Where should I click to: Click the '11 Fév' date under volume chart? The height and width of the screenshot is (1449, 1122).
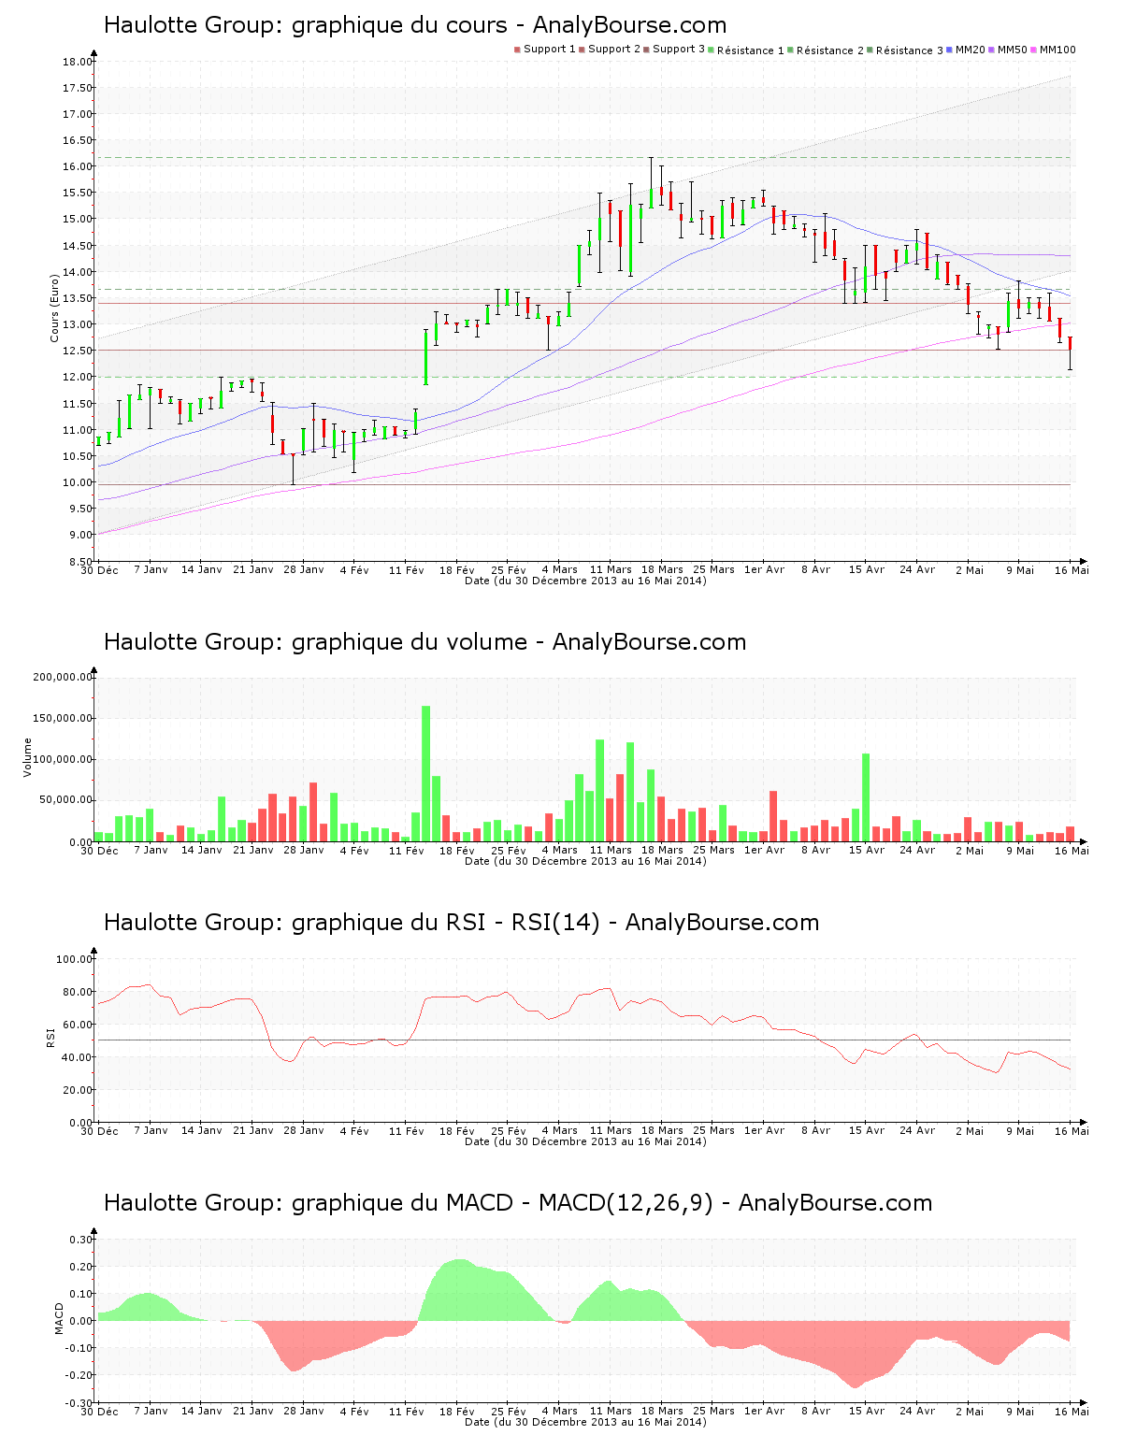click(407, 851)
